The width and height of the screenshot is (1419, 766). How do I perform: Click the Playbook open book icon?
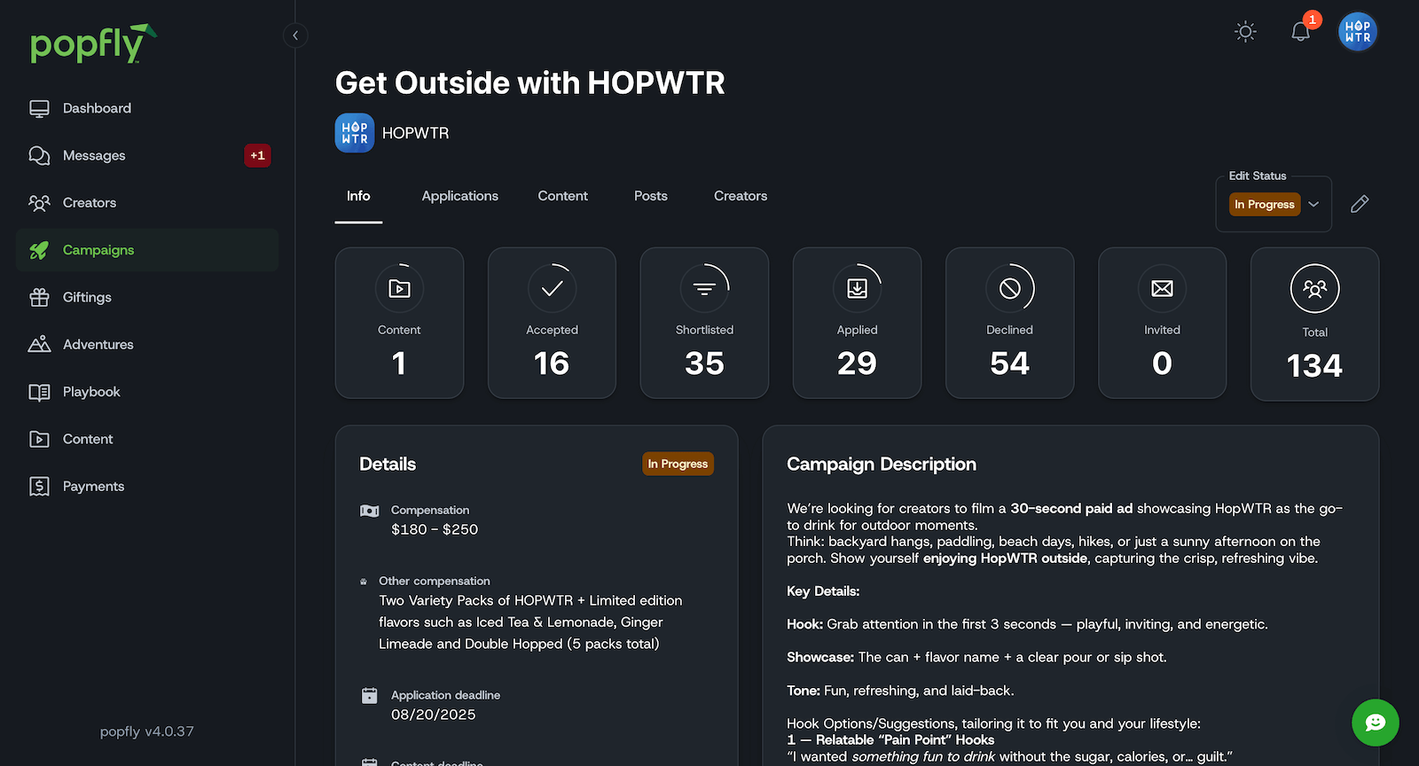pos(39,392)
